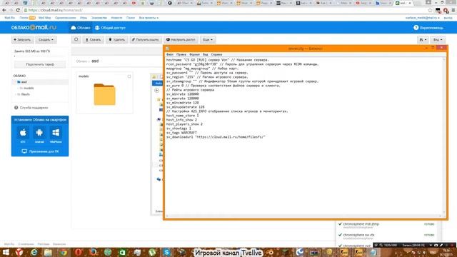Tick the checkbox on the models folder
Image resolution: width=457 pixels, height=257 pixels.
click(129, 76)
